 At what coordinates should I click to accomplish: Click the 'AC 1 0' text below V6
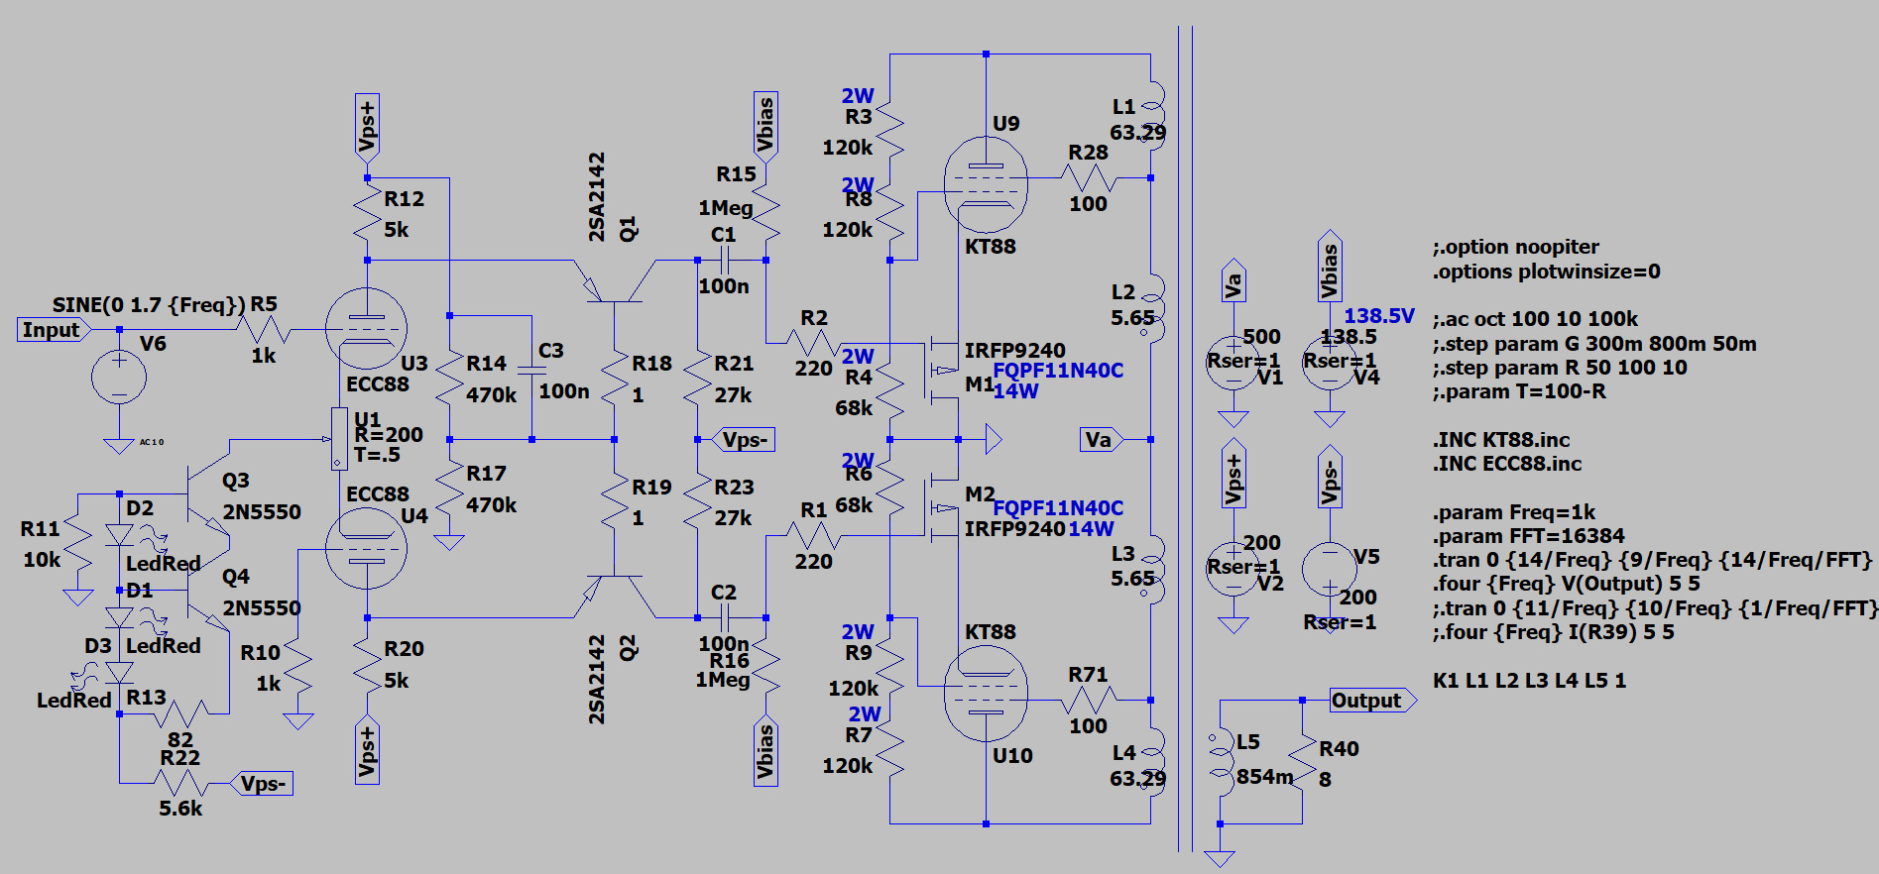point(152,442)
